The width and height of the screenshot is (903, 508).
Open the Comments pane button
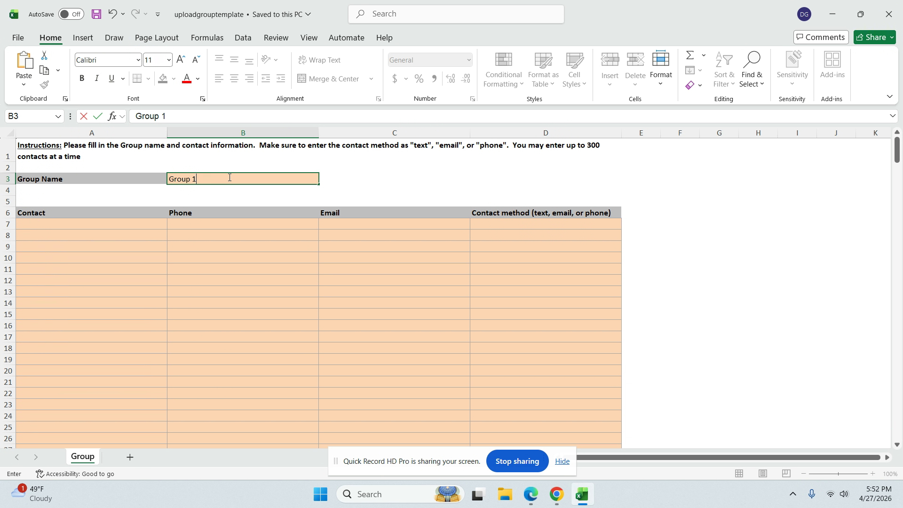(821, 37)
